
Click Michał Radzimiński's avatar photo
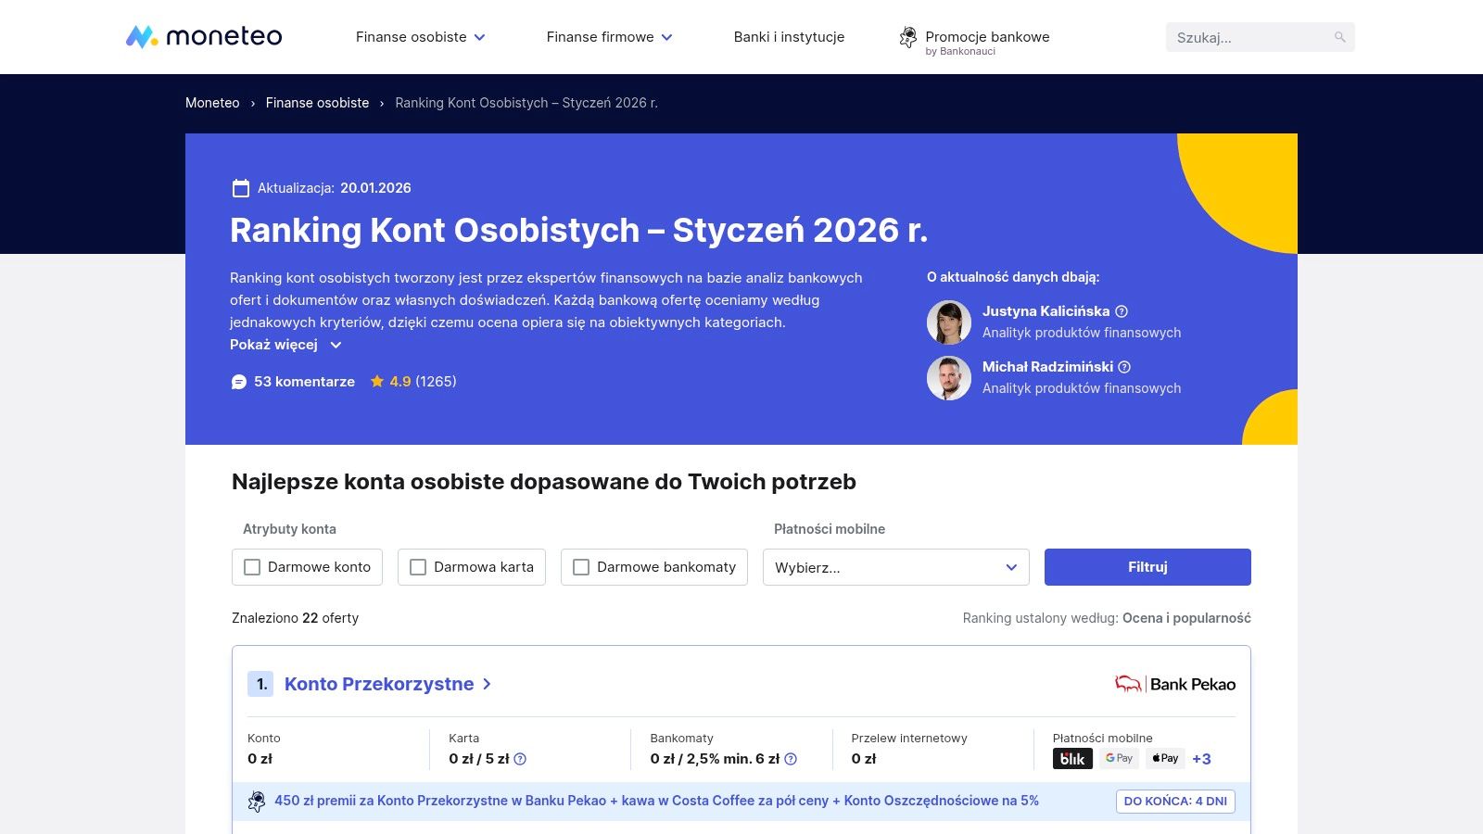pyautogui.click(x=949, y=378)
